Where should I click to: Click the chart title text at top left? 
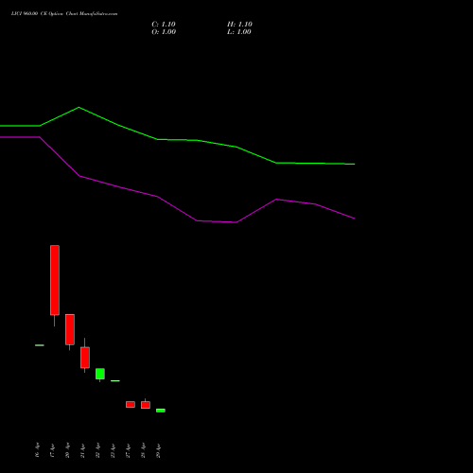click(64, 14)
